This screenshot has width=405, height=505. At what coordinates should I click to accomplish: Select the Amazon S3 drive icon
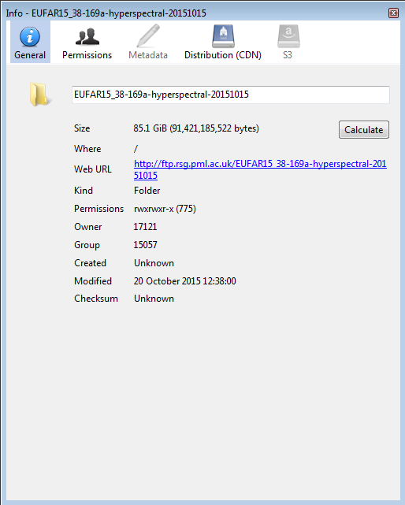point(288,36)
